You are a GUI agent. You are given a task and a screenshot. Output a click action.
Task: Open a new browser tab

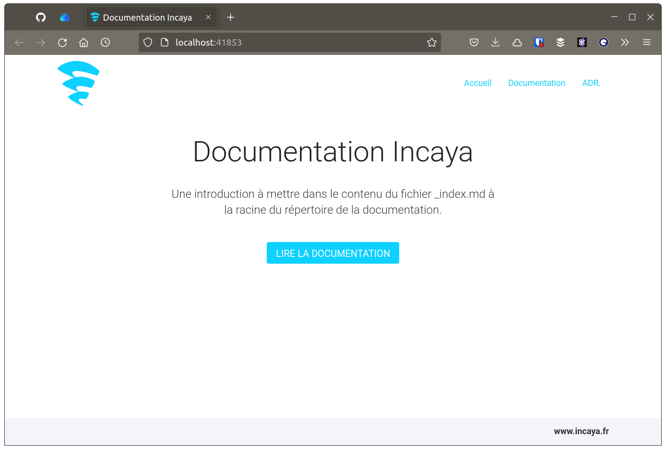click(231, 17)
